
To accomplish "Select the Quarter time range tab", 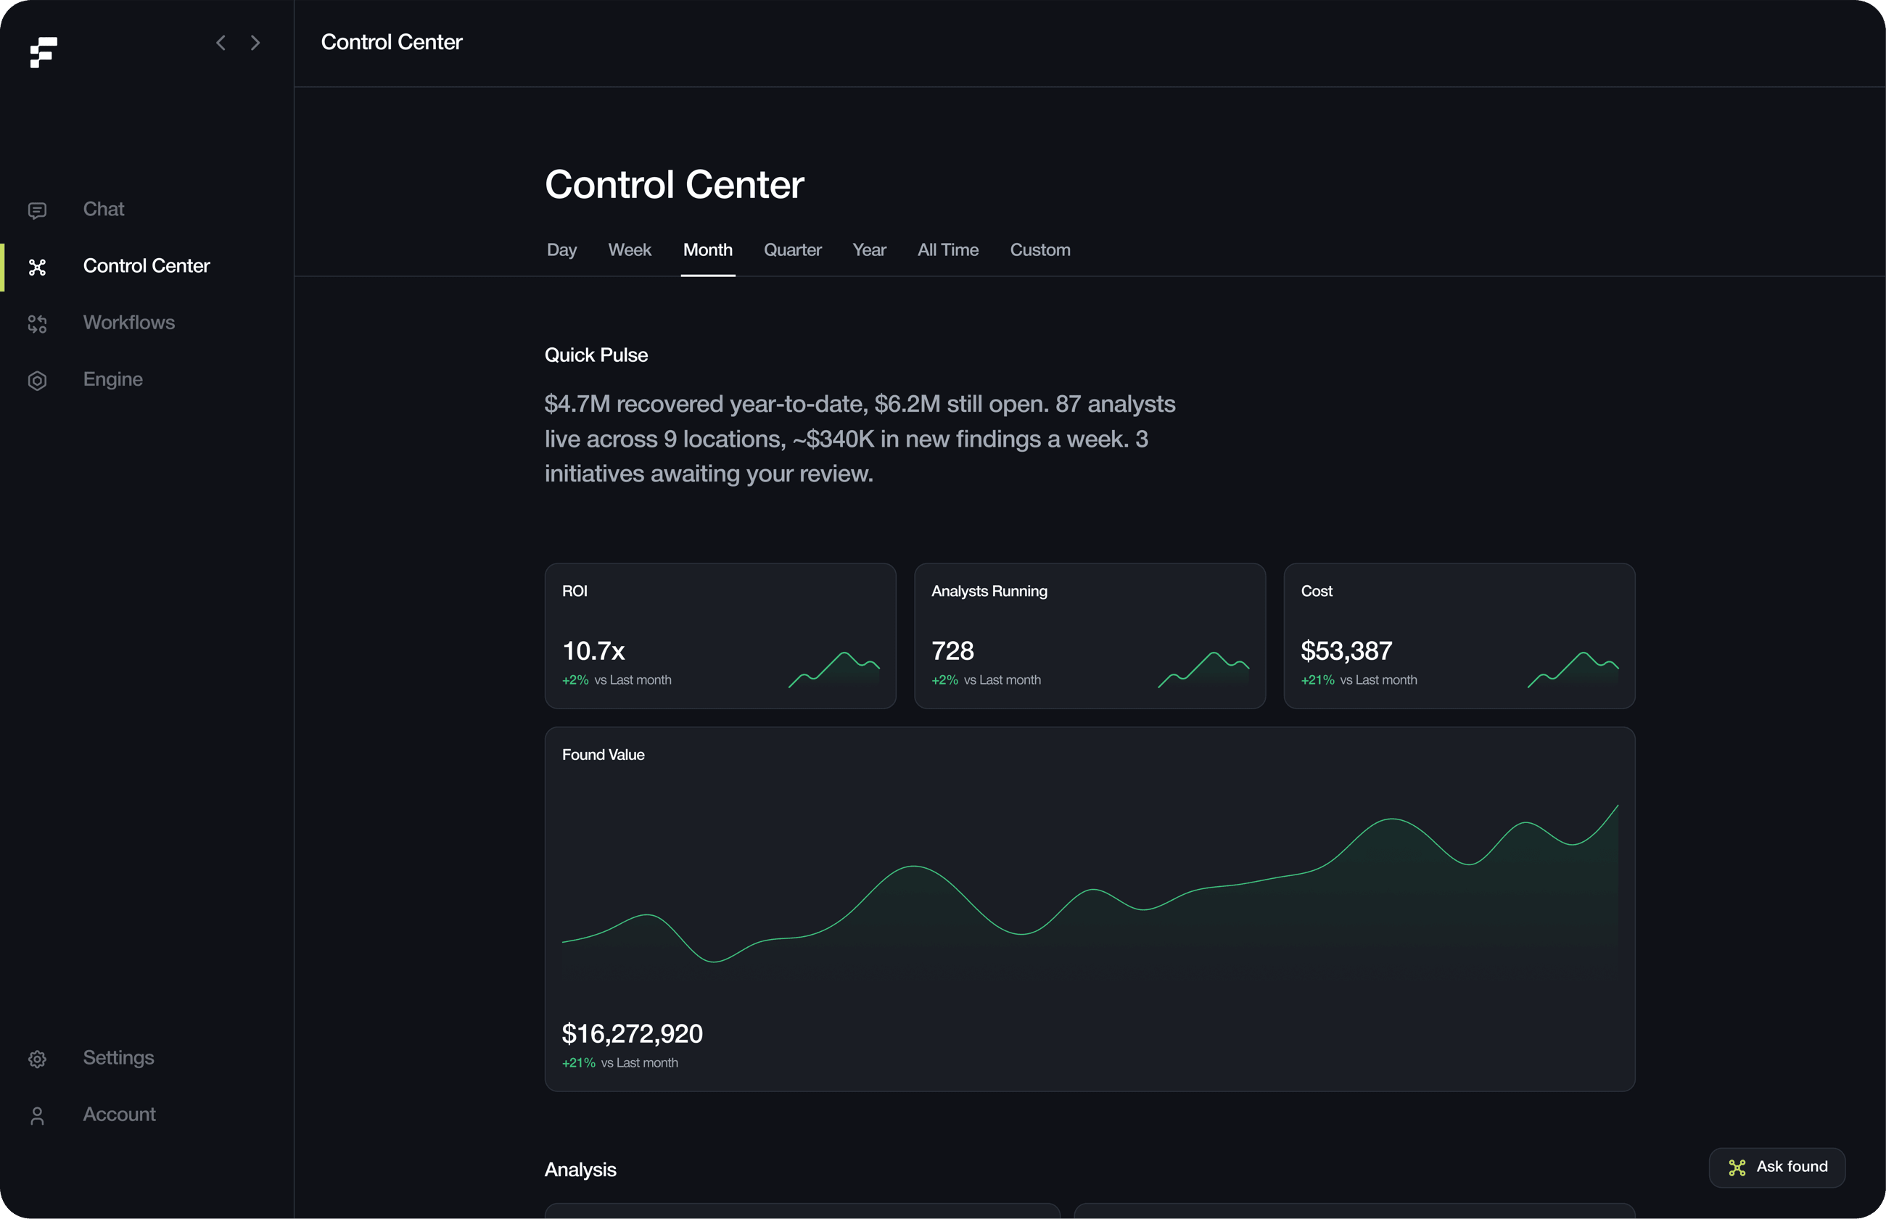I will (x=793, y=250).
